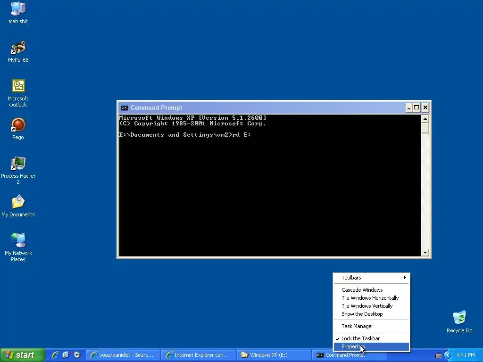The height and width of the screenshot is (362, 483).
Task: Switch to 'Internet Explorer can...' taskbar button
Action: (199, 355)
